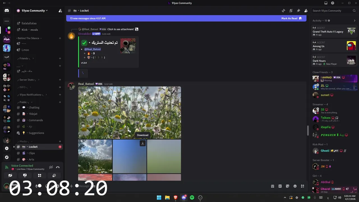The width and height of the screenshot is (359, 202).
Task: Click Add a Server plus icon
Action: 7,148
